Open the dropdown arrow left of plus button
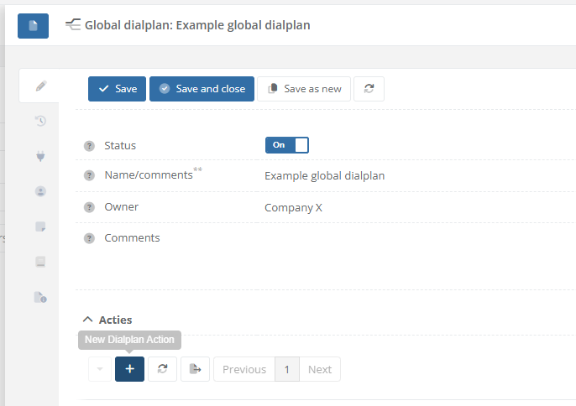 point(100,369)
